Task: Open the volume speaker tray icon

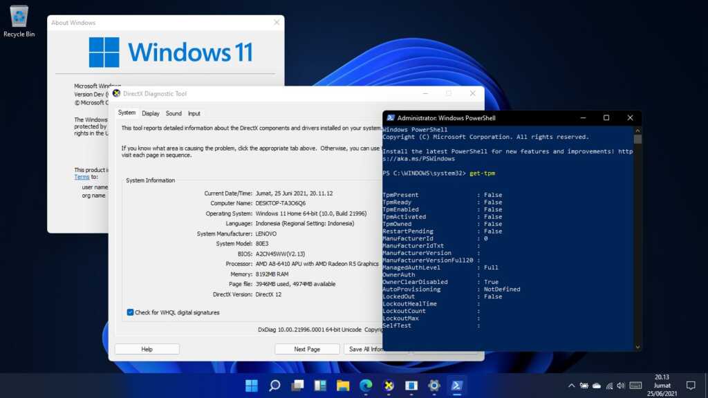Action: pos(622,386)
